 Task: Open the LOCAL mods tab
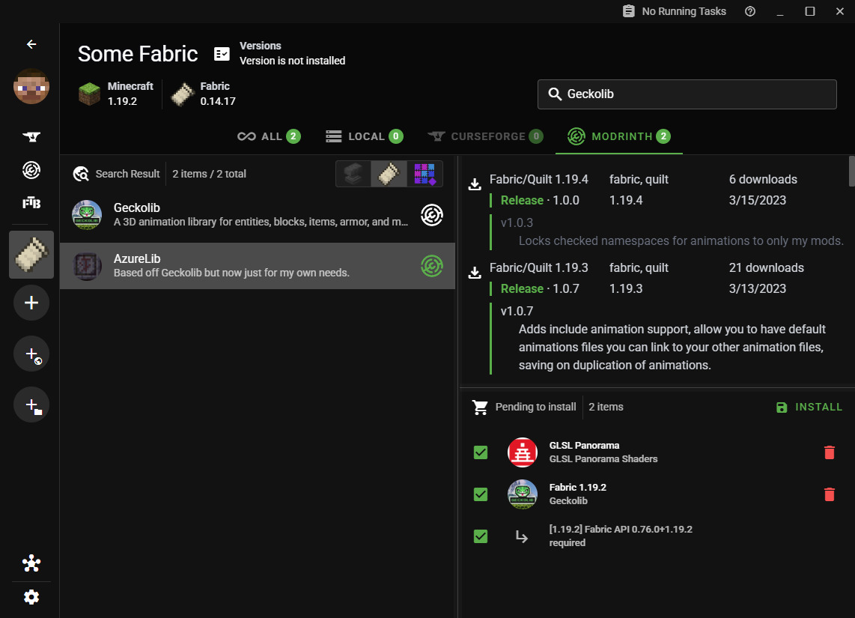365,136
